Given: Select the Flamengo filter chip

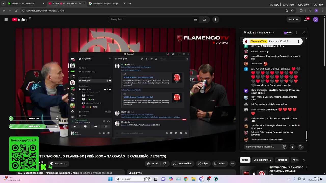Looking at the screenshot, I should pos(282,160).
